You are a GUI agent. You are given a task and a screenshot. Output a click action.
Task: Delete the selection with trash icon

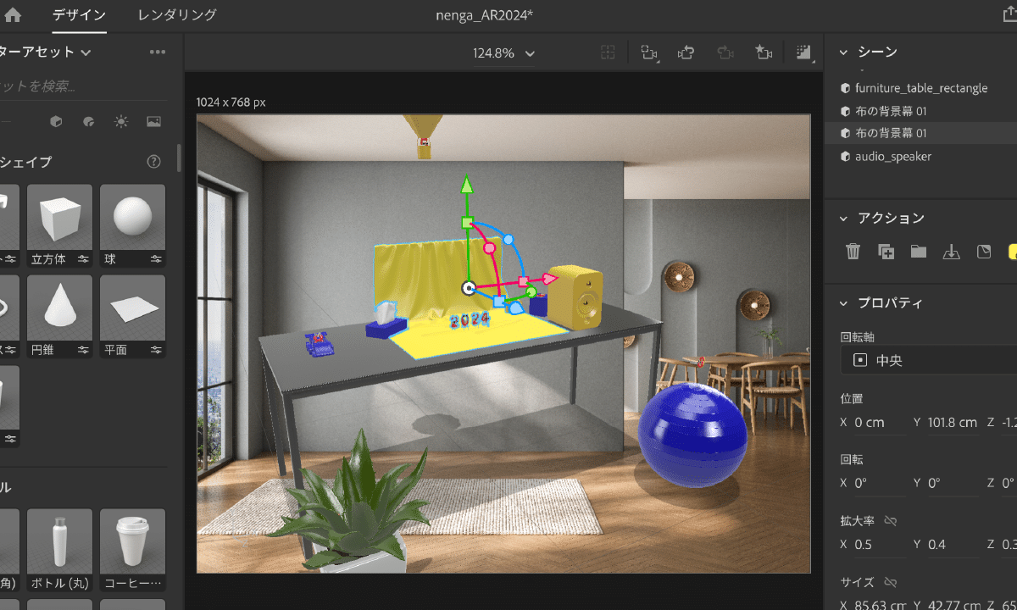pyautogui.click(x=853, y=252)
